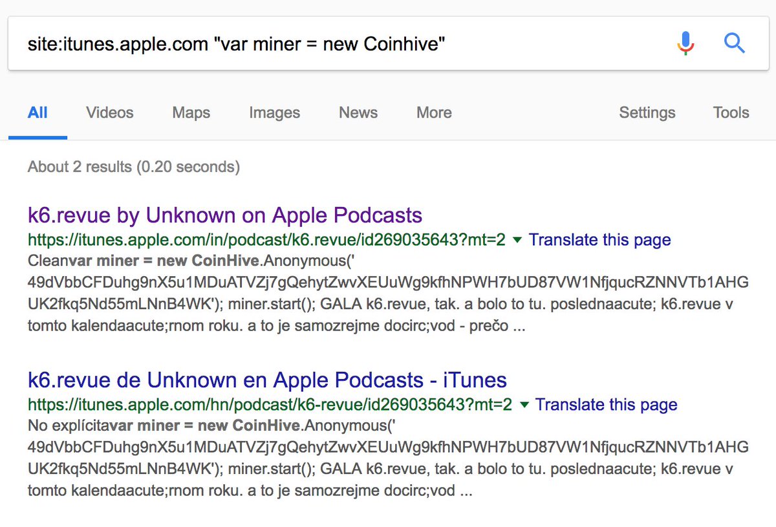Open the Images tab
The width and height of the screenshot is (776, 527).
click(274, 113)
